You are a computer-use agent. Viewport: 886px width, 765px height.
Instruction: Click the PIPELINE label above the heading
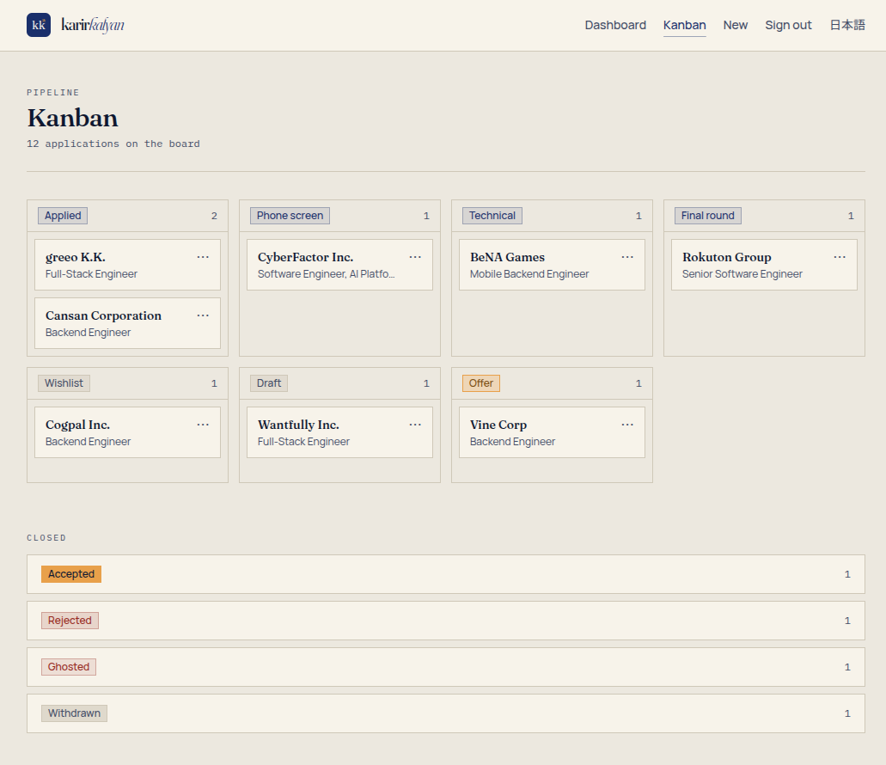(53, 93)
